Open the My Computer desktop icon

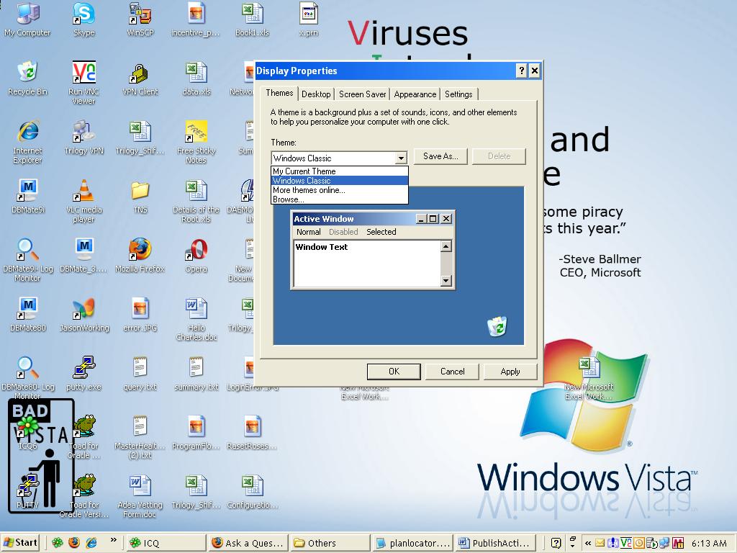(x=27, y=19)
